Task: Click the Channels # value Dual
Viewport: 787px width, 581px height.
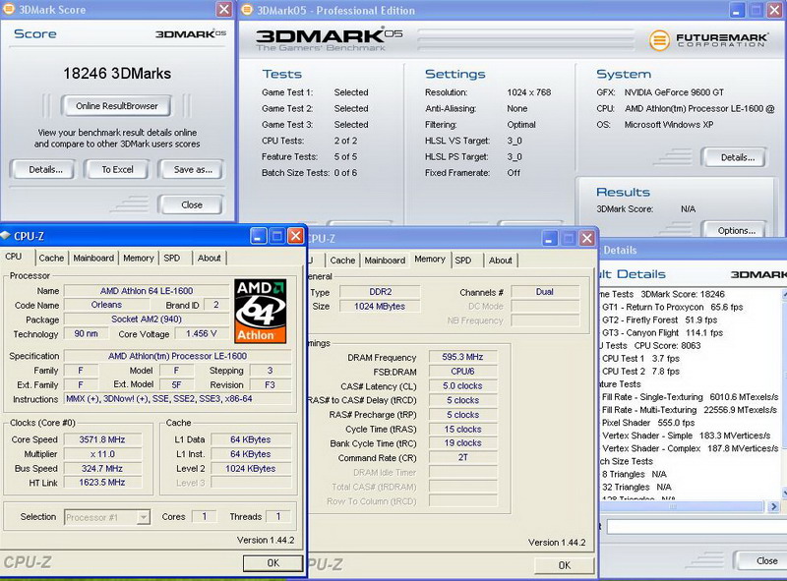Action: coord(545,292)
